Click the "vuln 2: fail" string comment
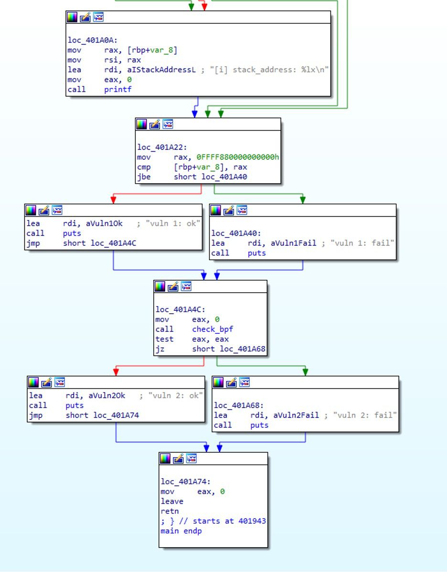The image size is (447, 572). (x=365, y=416)
